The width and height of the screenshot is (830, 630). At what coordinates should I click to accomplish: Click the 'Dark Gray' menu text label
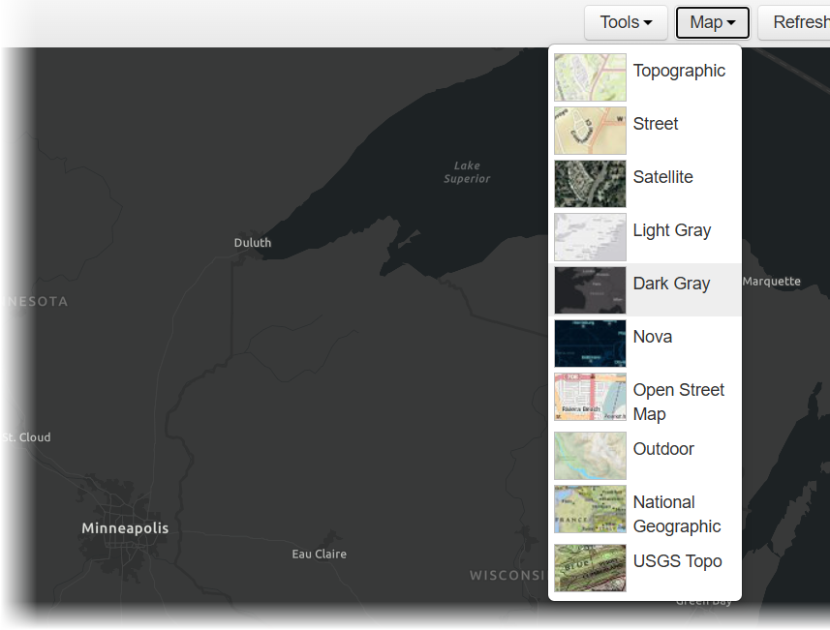pyautogui.click(x=671, y=284)
